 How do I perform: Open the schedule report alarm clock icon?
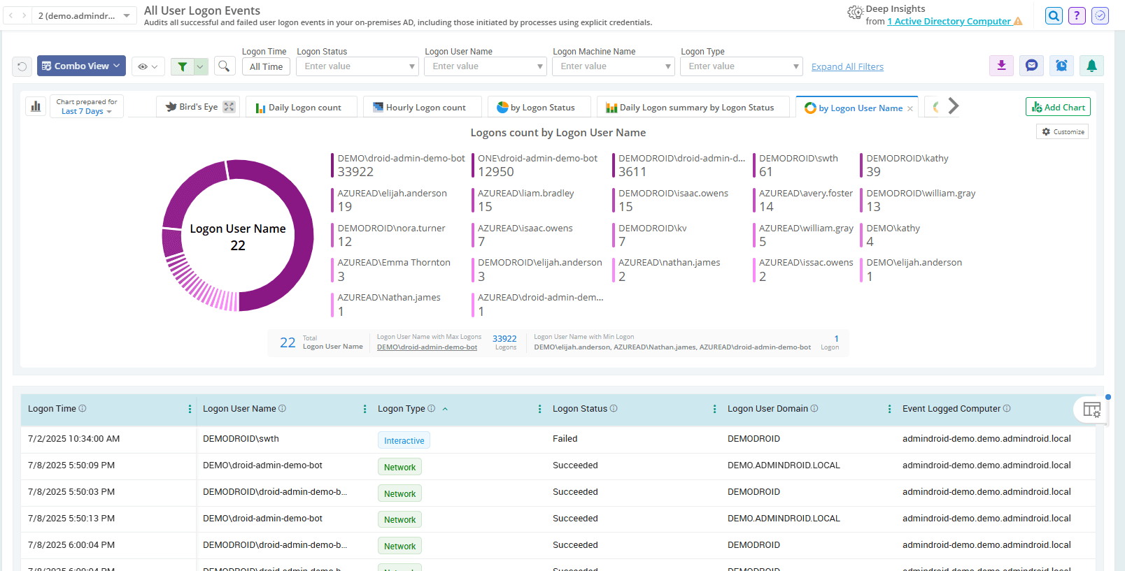(x=1061, y=66)
